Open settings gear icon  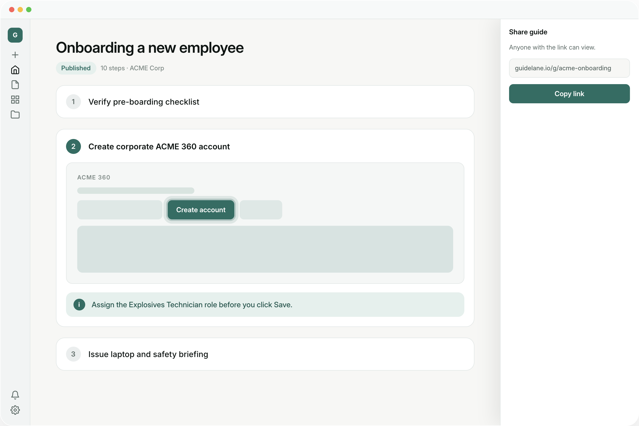tap(15, 410)
